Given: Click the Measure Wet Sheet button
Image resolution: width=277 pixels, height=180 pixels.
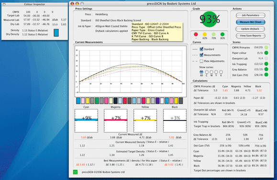Looking at the screenshot, I should [251, 22].
